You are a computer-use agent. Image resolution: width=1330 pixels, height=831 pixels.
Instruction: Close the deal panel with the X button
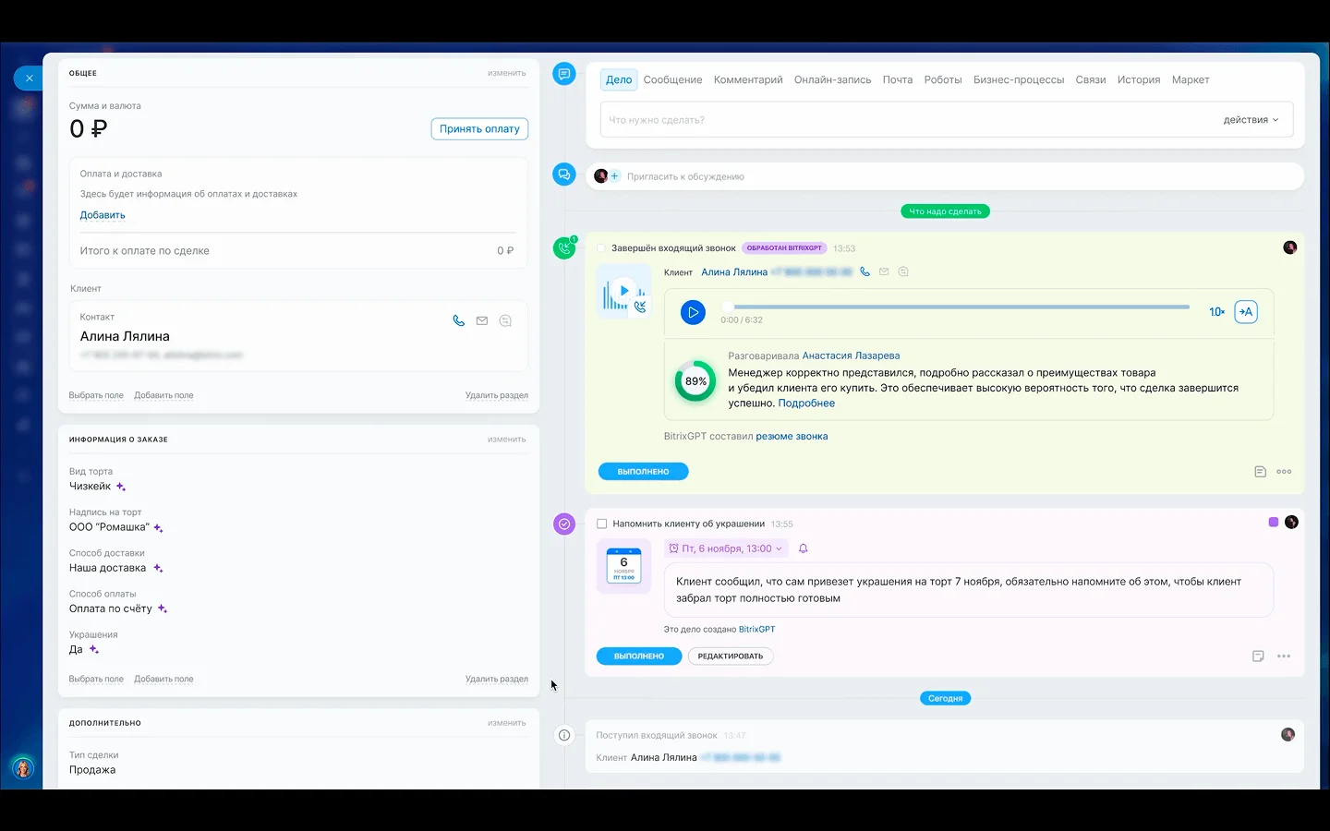pos(29,78)
